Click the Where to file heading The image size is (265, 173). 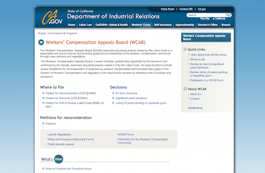[52, 87]
